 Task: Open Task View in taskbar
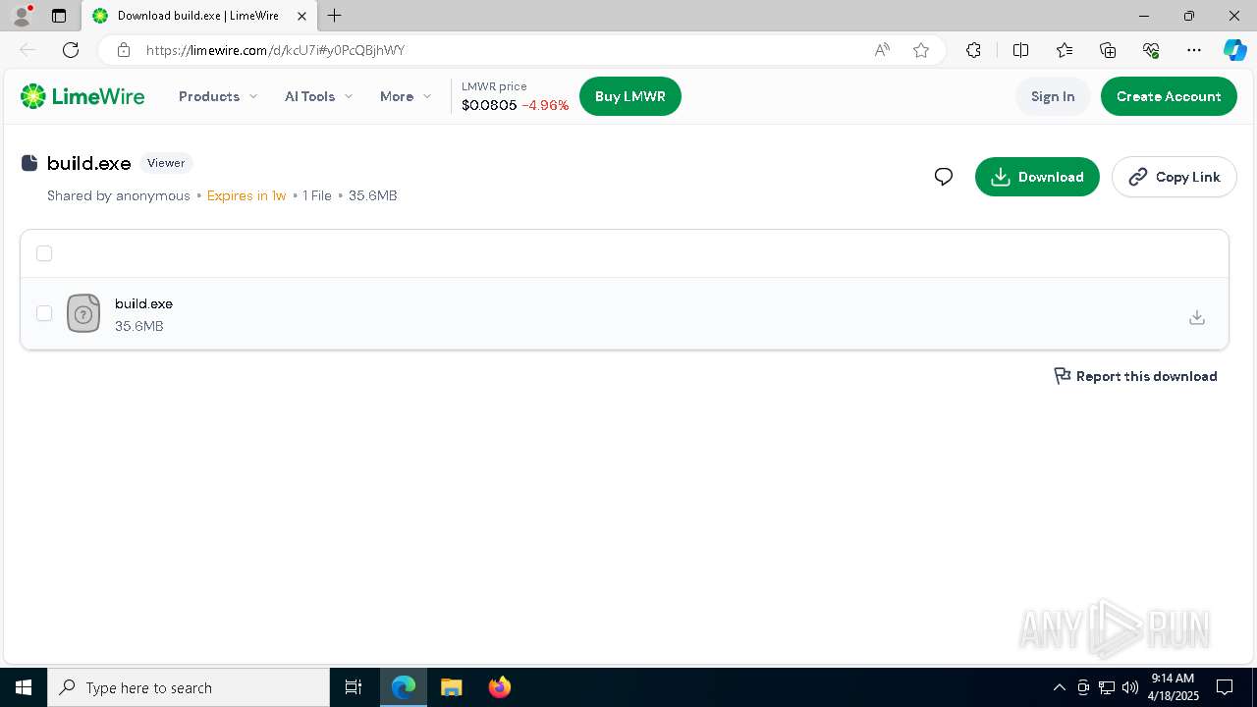click(354, 687)
